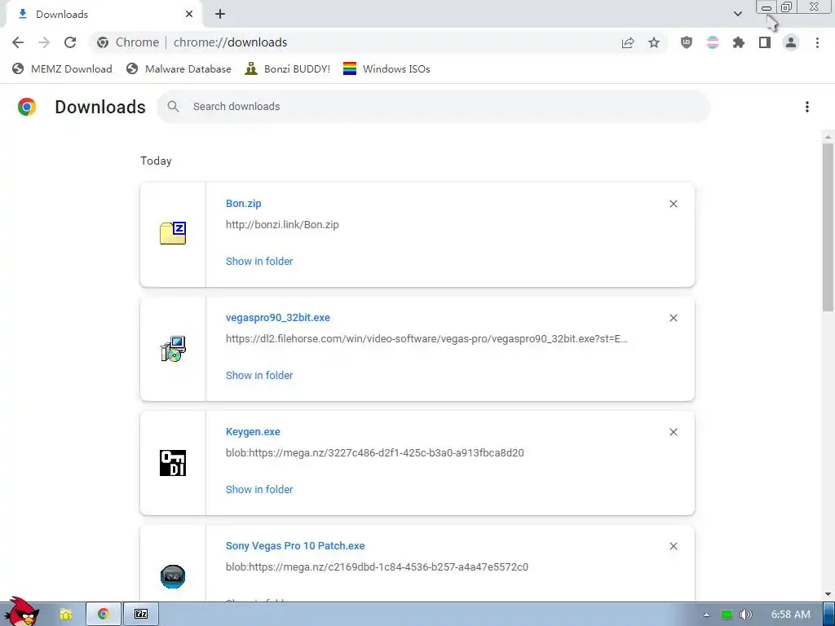The width and height of the screenshot is (835, 626).
Task: Click the scrollbar down arrow
Action: [828, 594]
